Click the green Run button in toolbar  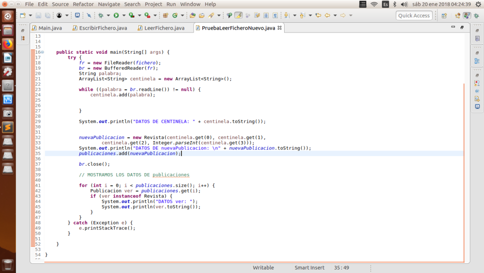click(116, 16)
